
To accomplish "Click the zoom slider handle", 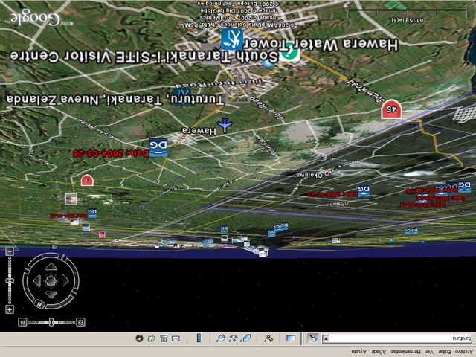I will (10, 281).
